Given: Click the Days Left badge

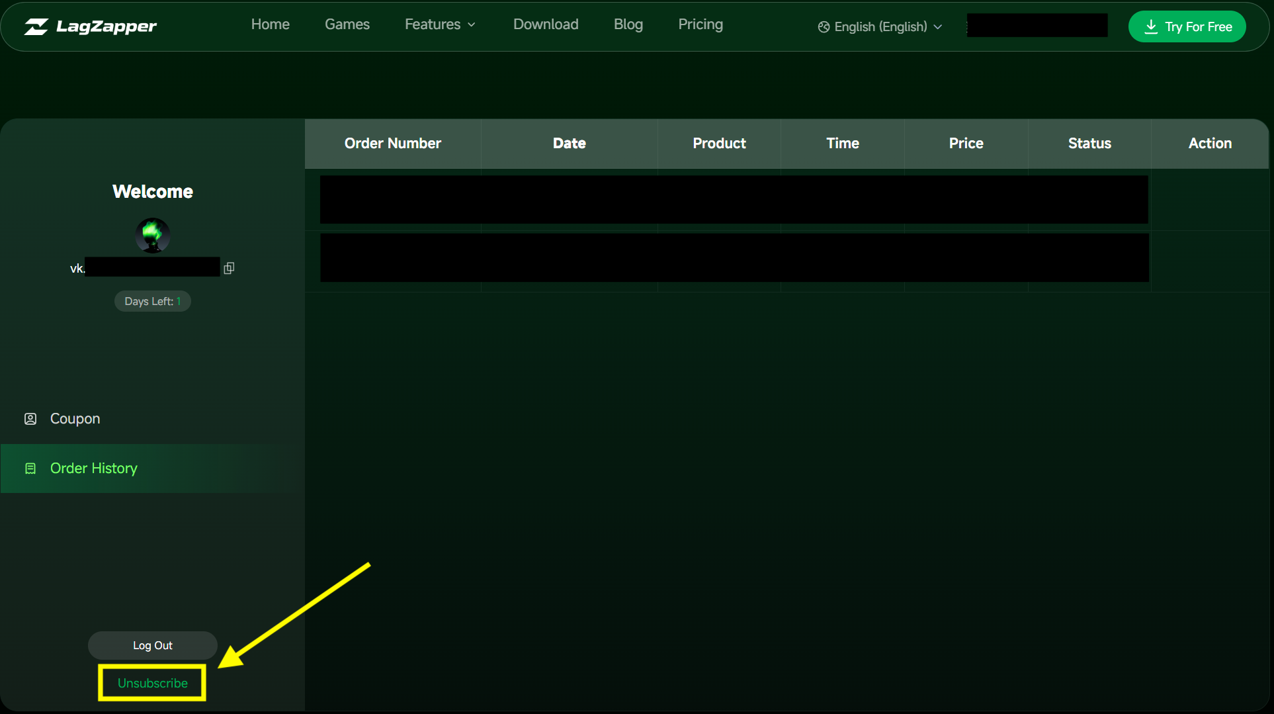Looking at the screenshot, I should click(x=153, y=301).
